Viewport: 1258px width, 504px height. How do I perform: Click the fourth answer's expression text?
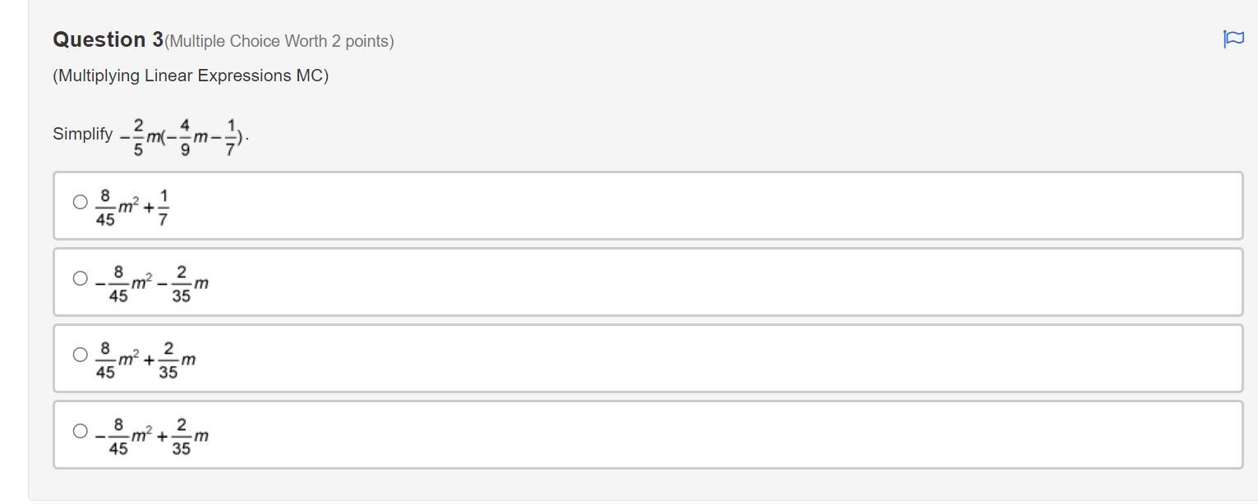pyautogui.click(x=151, y=436)
